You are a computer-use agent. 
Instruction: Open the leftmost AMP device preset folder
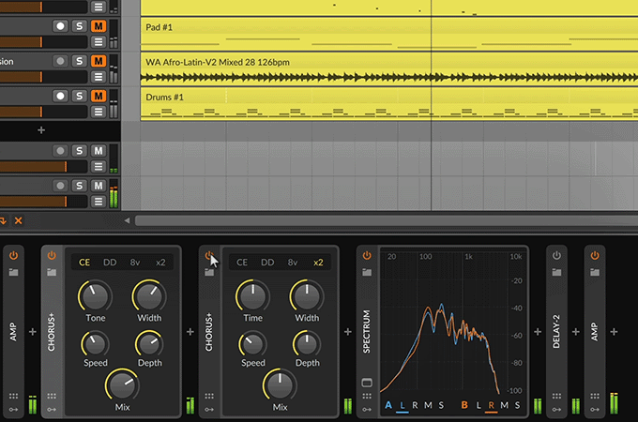point(13,272)
